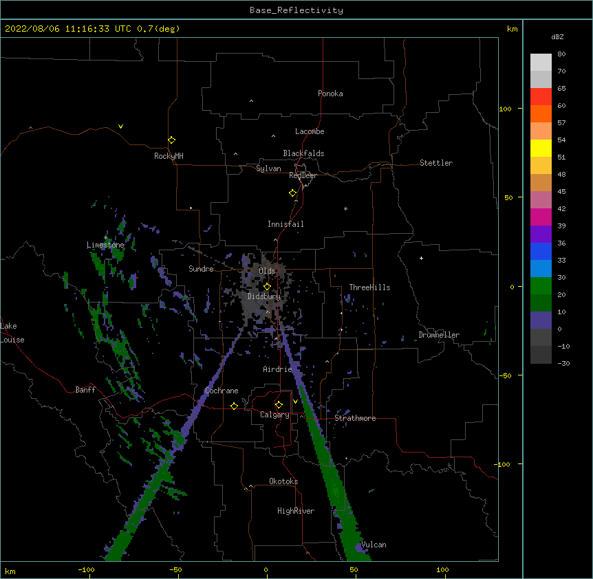Click the RedDeer city label
This screenshot has width=593, height=579.
tap(303, 175)
